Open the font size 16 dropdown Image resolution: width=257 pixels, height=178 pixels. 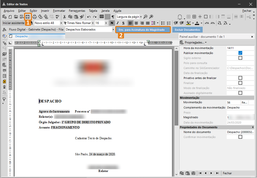[106, 23]
